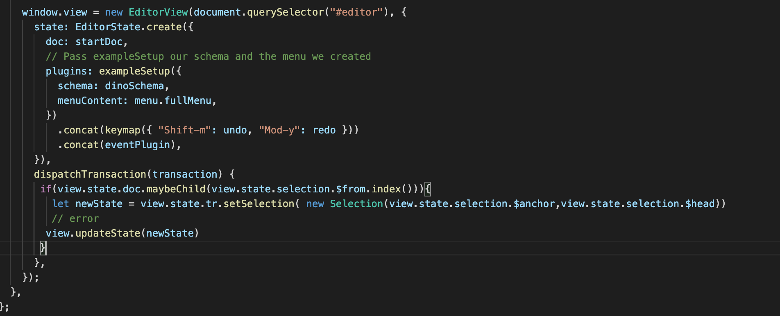Click the "Mod-y" keymap string
780x316 pixels.
click(x=279, y=130)
